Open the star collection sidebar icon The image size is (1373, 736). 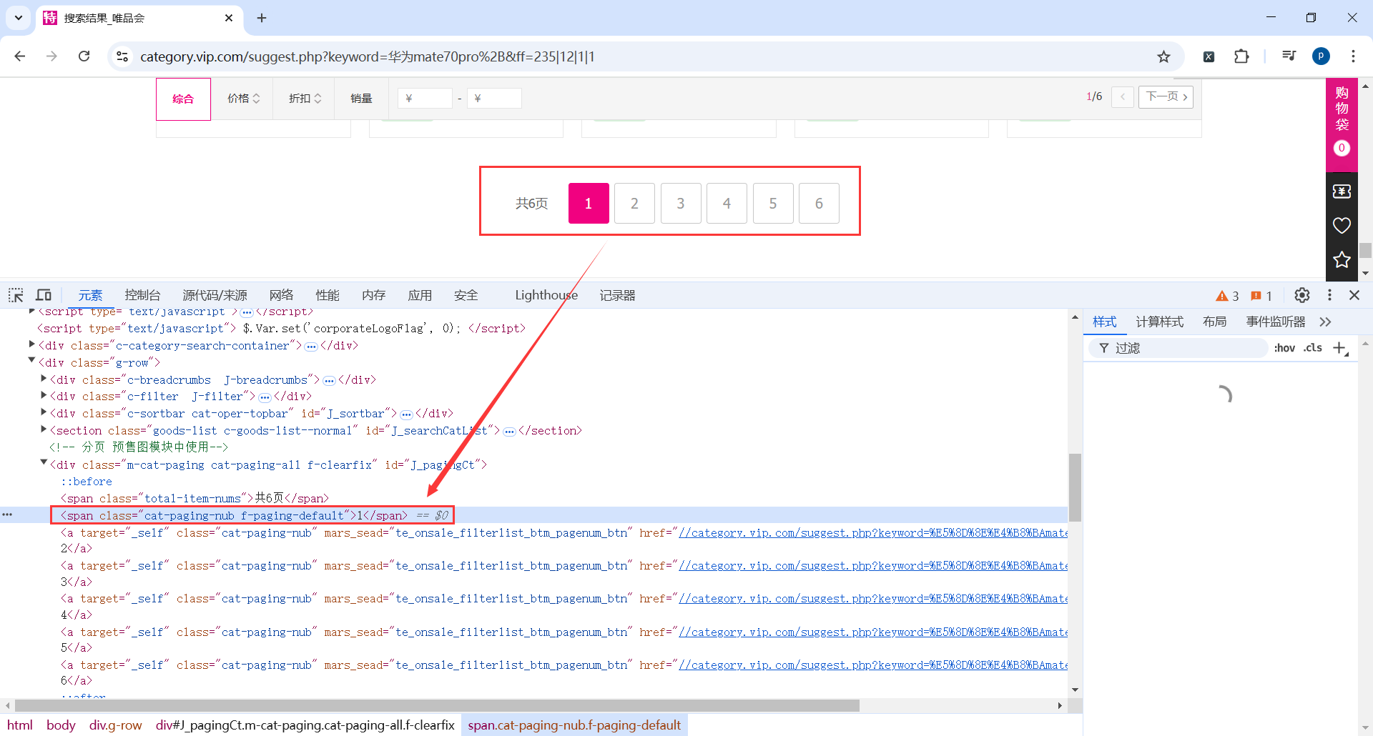coord(1342,259)
